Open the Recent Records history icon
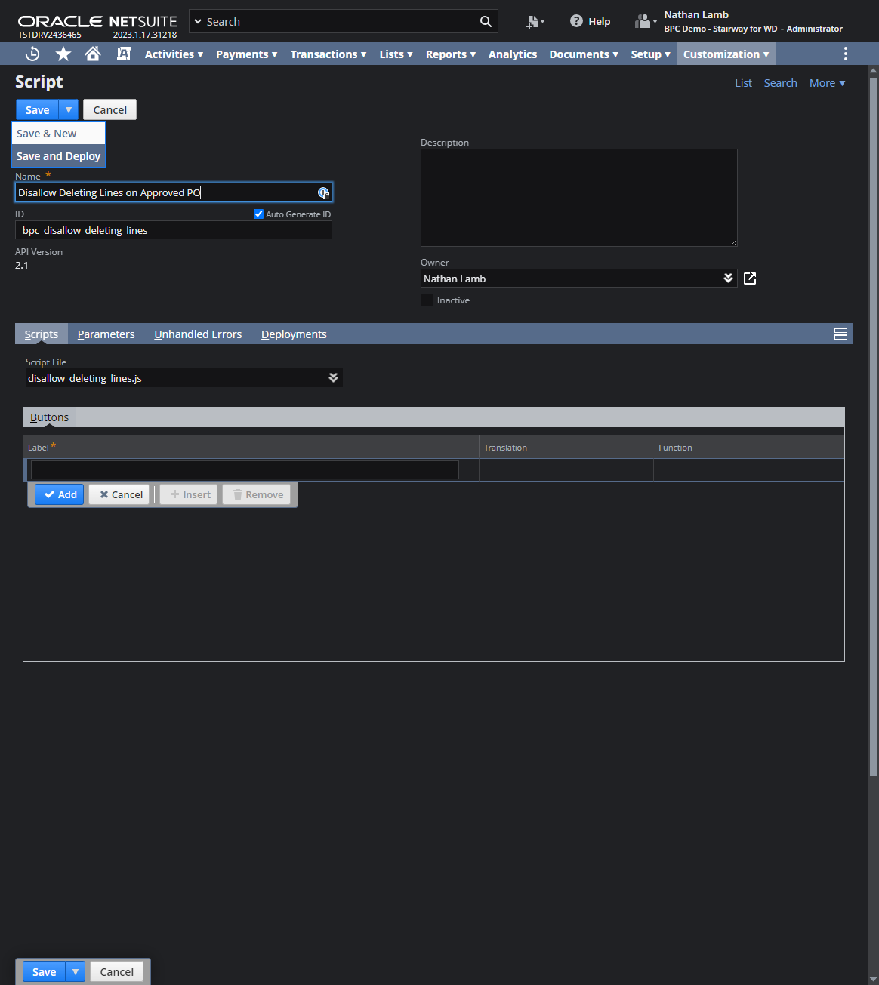Screen dimensions: 879x985 (32, 54)
